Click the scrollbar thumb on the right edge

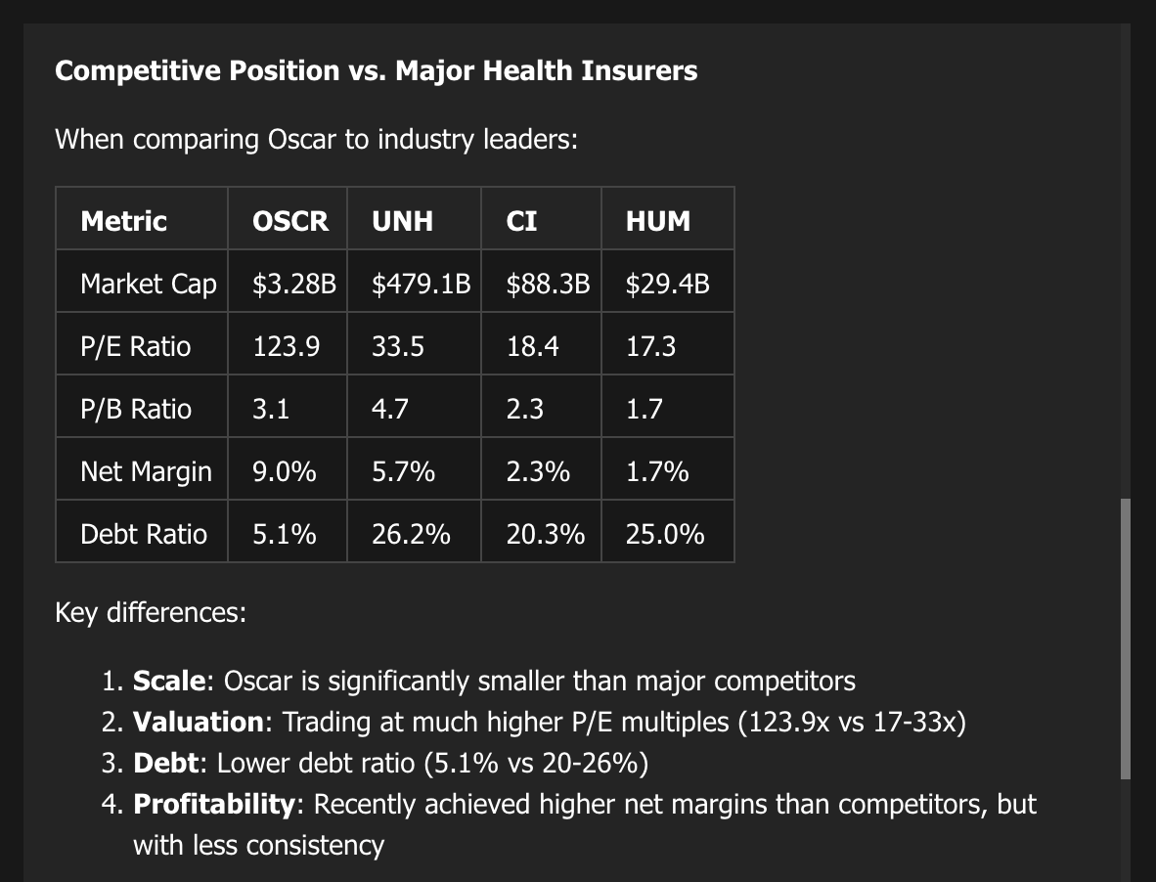tap(1125, 638)
